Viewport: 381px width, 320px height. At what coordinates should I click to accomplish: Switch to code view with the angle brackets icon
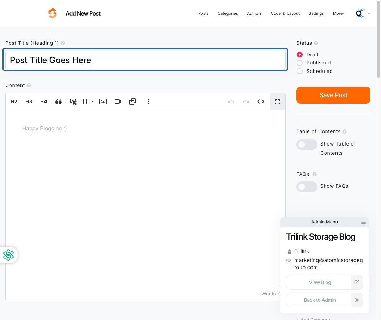pos(261,101)
